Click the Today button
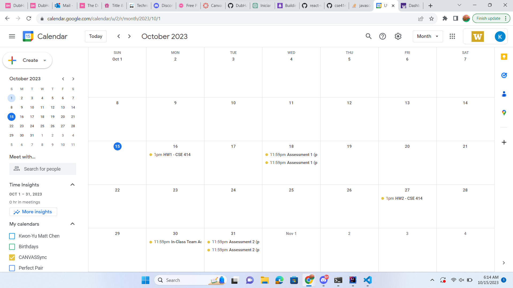This screenshot has height=288, width=513. point(96,36)
